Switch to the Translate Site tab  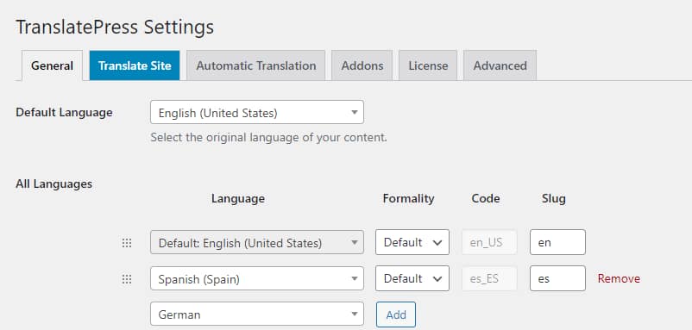[135, 65]
